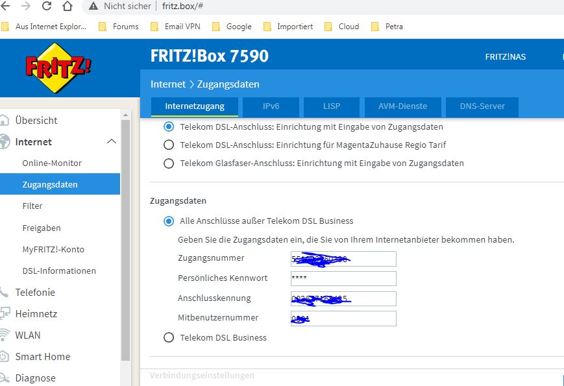
Task: Click the FRITZ!Box 7590 title
Action: [210, 56]
